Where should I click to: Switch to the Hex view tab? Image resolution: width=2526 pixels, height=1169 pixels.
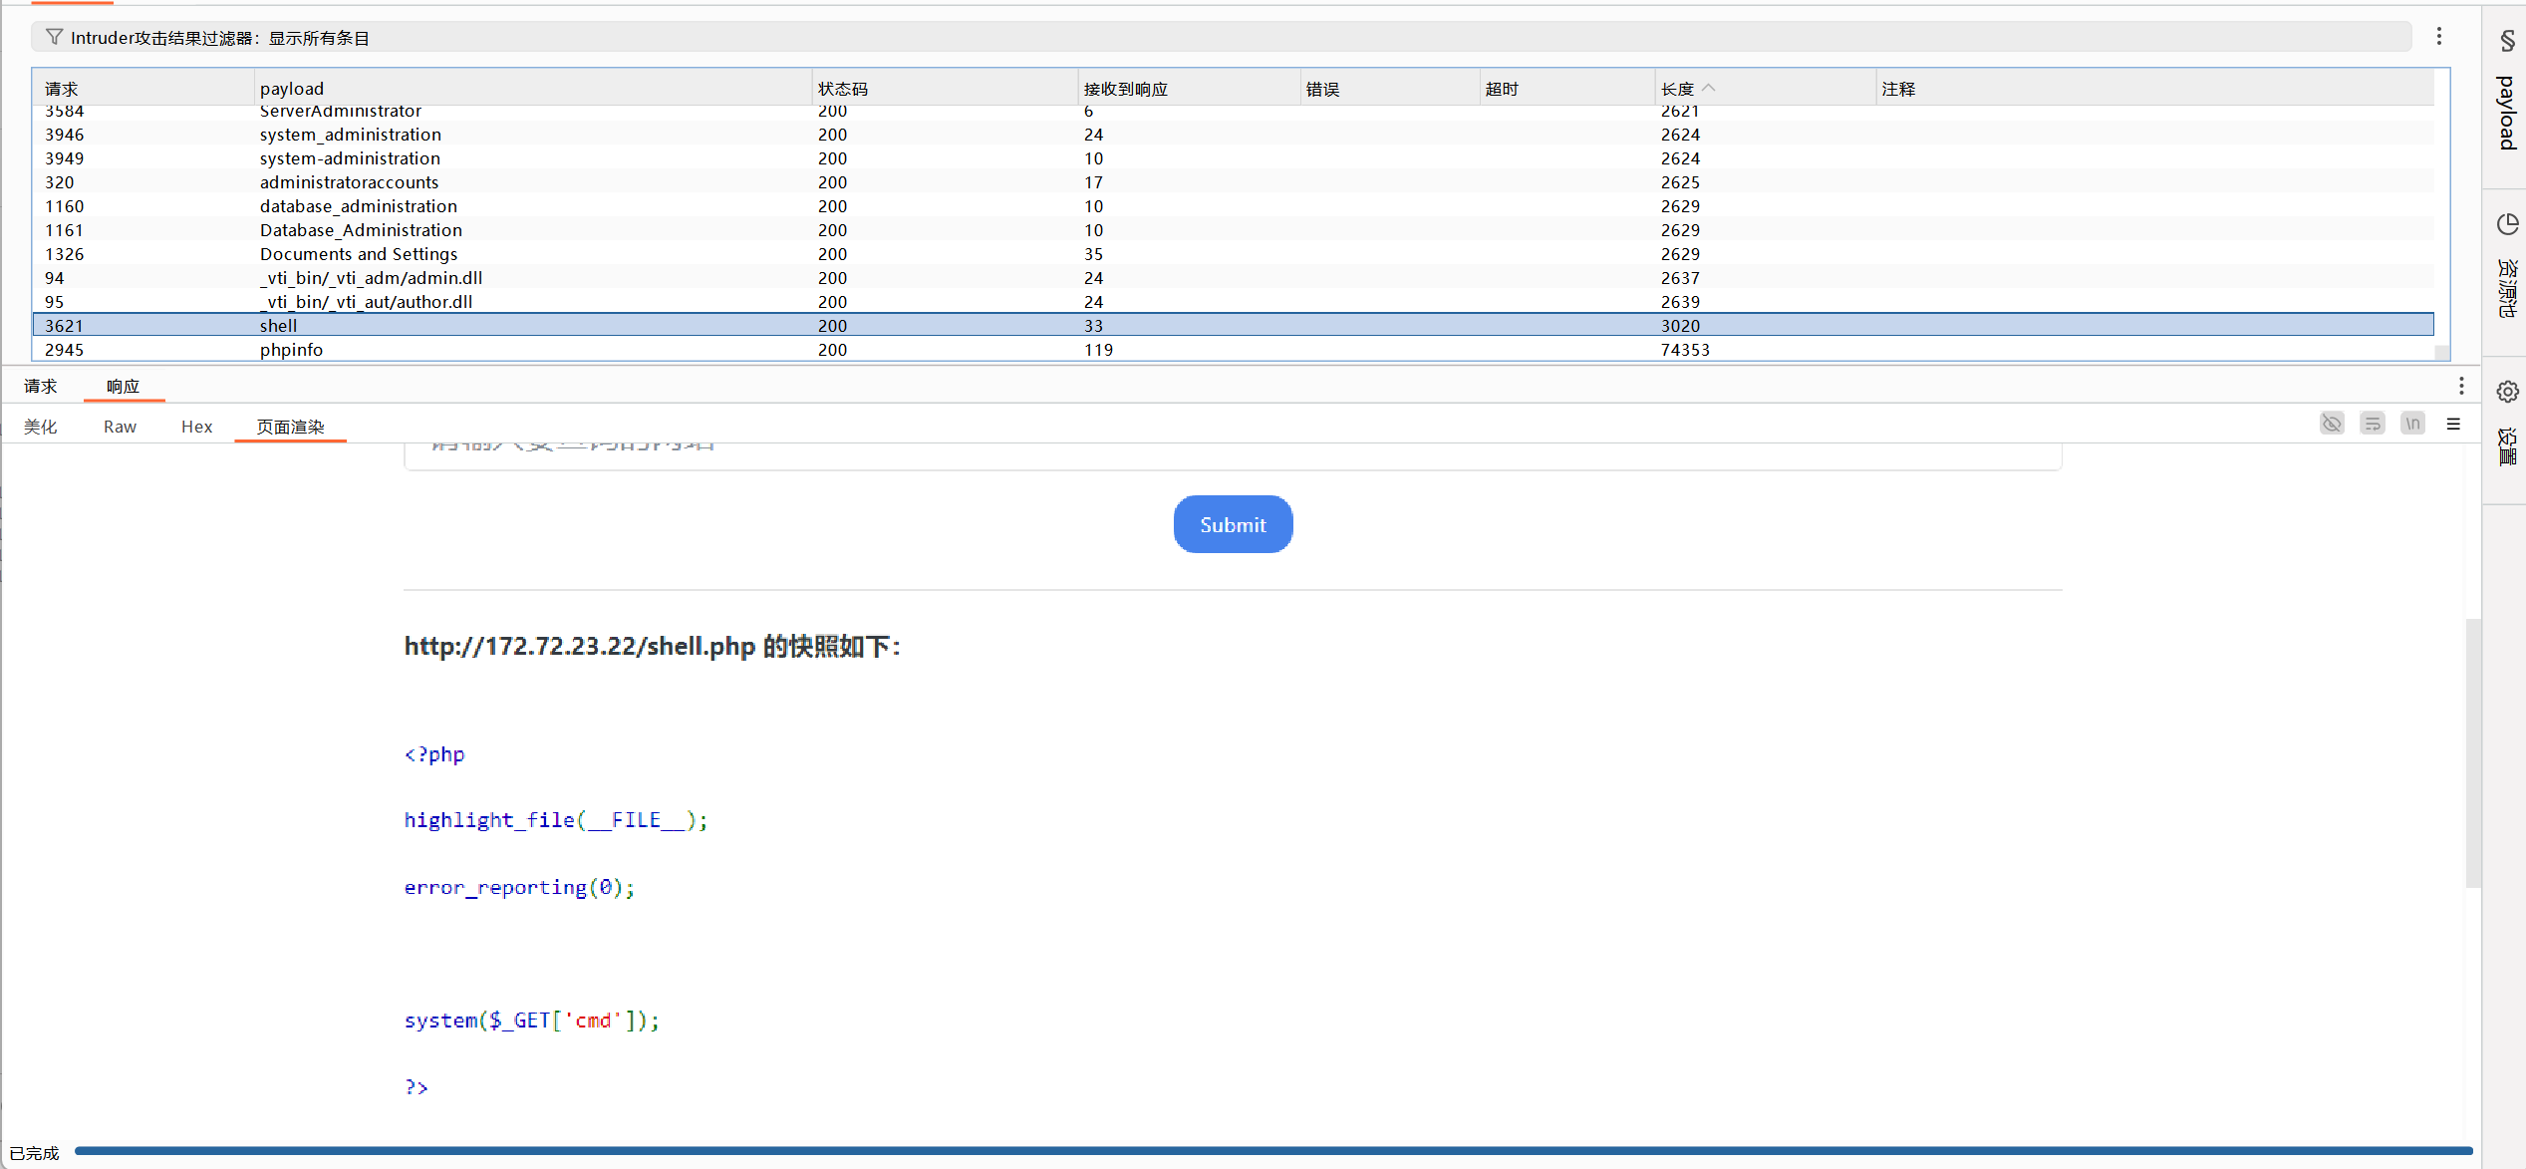pyautogui.click(x=196, y=427)
